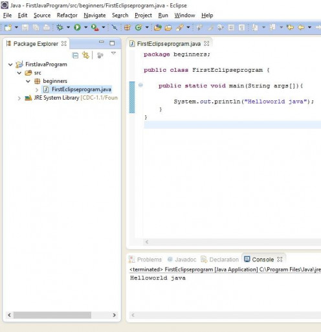The width and height of the screenshot is (321, 332).
Task: Click the Back navigation arrow icon
Action: pyautogui.click(x=301, y=27)
